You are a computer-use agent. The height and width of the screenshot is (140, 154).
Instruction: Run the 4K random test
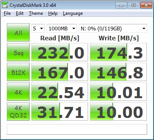(18, 92)
